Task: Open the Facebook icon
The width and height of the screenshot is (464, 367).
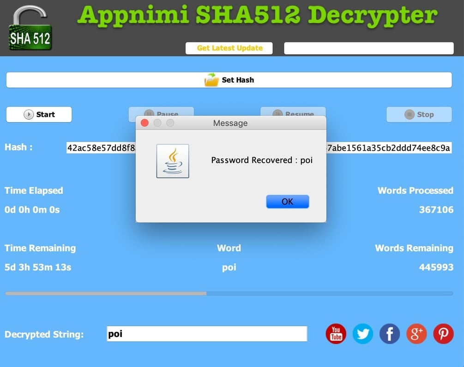Action: point(389,334)
